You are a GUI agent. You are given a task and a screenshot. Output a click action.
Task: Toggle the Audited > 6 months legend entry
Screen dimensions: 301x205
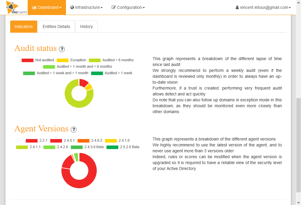[x=111, y=60]
